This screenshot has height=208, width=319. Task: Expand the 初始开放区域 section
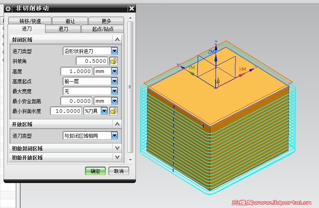(x=117, y=157)
